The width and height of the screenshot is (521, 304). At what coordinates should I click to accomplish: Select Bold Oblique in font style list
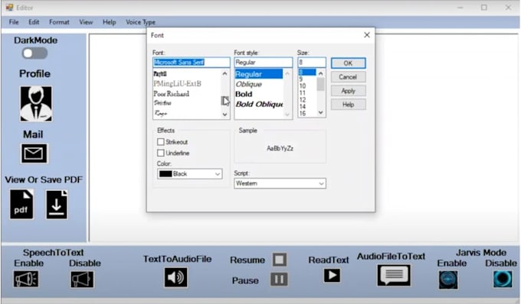pos(259,105)
